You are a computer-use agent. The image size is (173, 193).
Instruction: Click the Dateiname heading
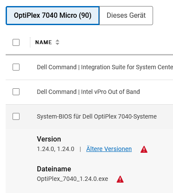pyautogui.click(x=54, y=169)
